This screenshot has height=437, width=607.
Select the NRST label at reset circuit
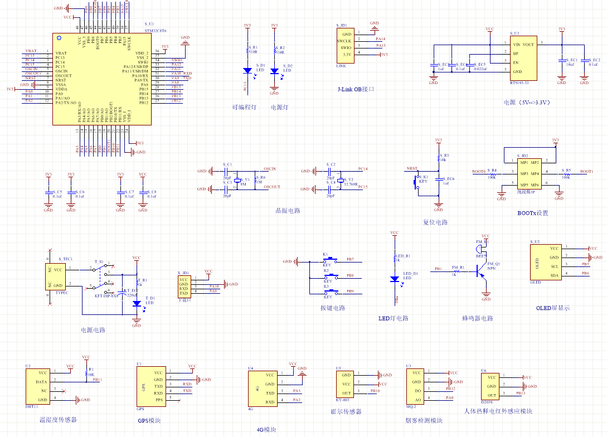point(412,168)
